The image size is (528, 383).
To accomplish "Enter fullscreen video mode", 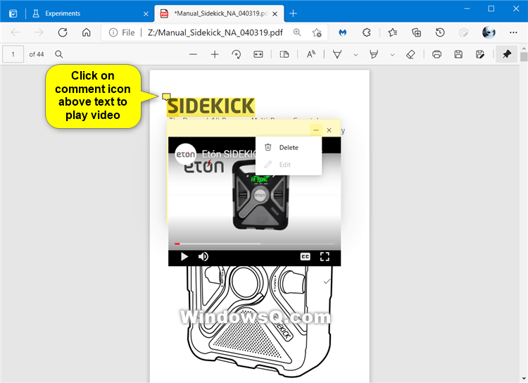I will 325,257.
